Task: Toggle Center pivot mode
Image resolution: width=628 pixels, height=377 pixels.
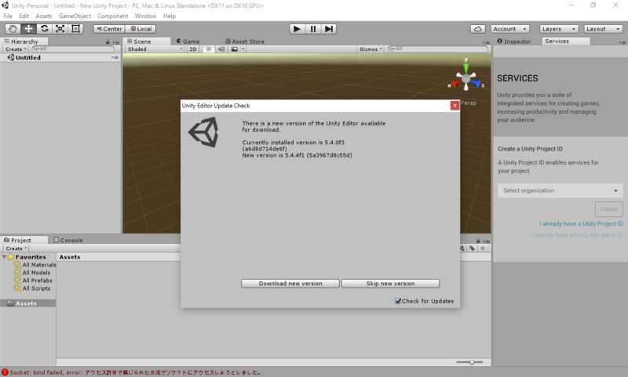Action: (109, 29)
